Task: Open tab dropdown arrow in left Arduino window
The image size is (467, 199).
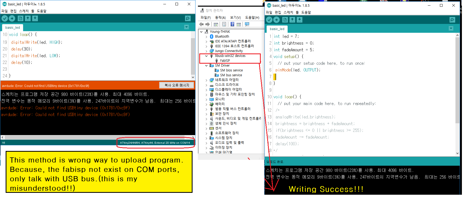Action: point(186,27)
